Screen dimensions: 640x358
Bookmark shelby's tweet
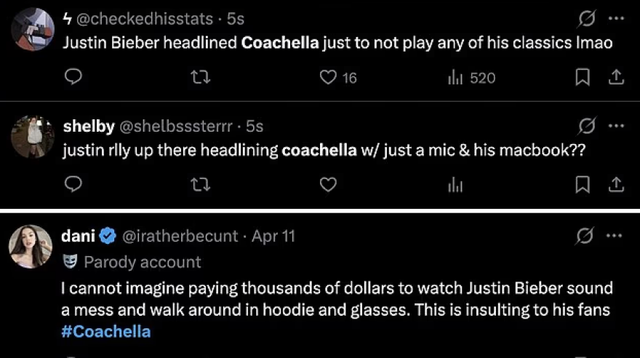click(582, 186)
